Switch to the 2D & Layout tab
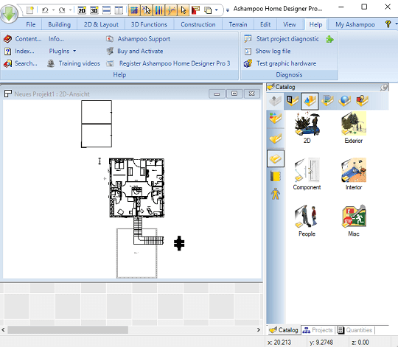 point(101,24)
